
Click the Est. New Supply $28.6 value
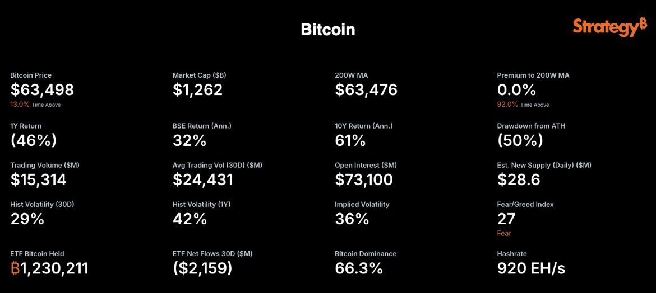tap(519, 179)
